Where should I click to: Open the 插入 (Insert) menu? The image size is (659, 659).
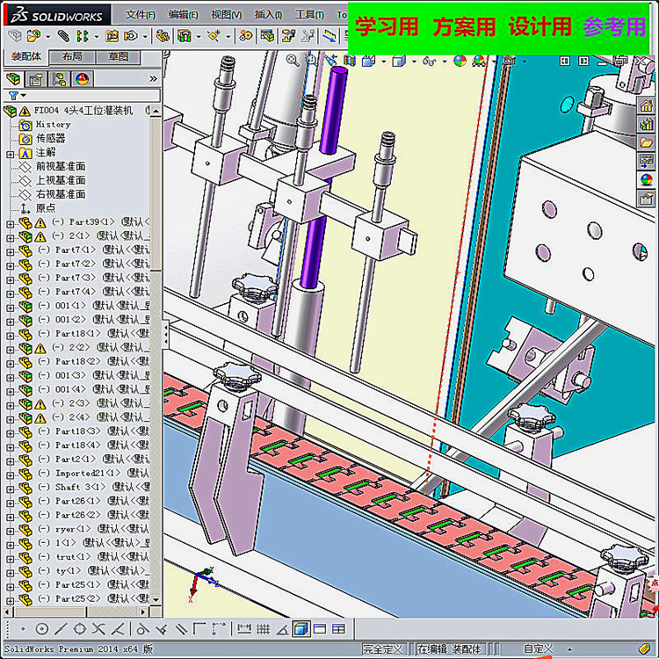pos(269,15)
